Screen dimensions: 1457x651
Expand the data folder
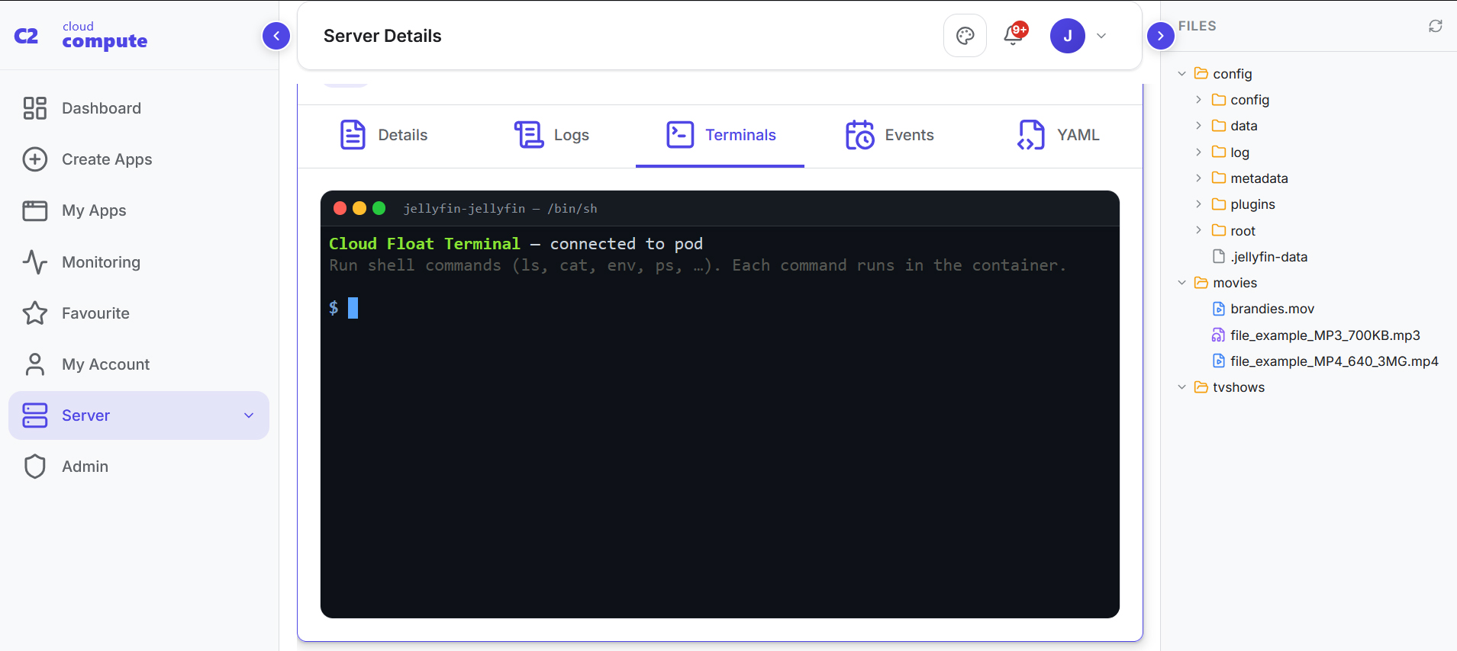click(x=1199, y=126)
